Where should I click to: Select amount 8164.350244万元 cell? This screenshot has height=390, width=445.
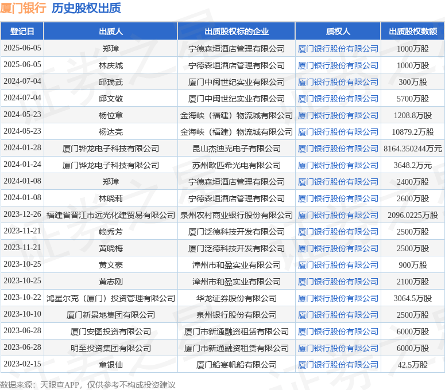click(x=413, y=149)
